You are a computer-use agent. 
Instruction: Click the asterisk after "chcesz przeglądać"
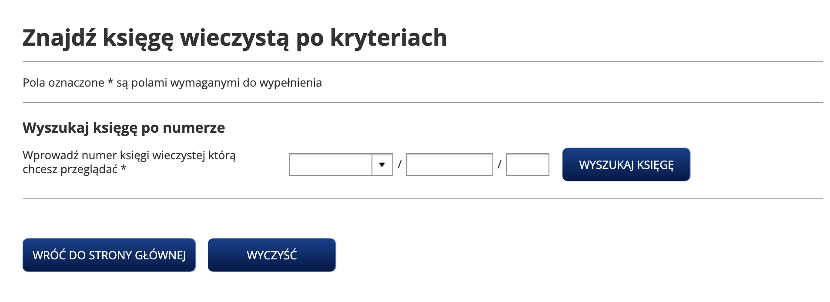pyautogui.click(x=124, y=168)
